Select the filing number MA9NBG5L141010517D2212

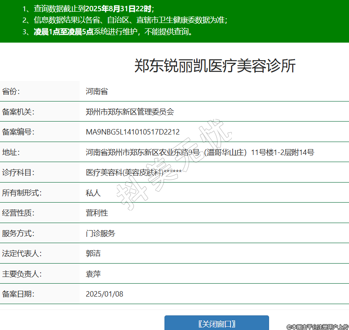(x=133, y=132)
